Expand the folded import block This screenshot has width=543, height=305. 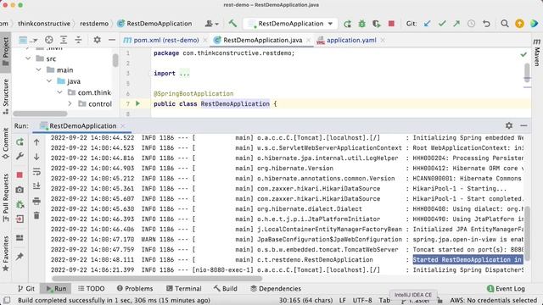[185, 74]
